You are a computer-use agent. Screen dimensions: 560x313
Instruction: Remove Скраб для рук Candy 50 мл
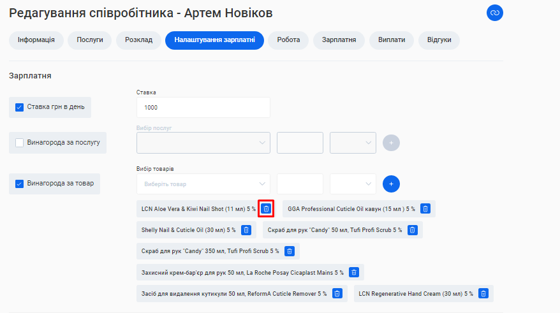pos(413,229)
